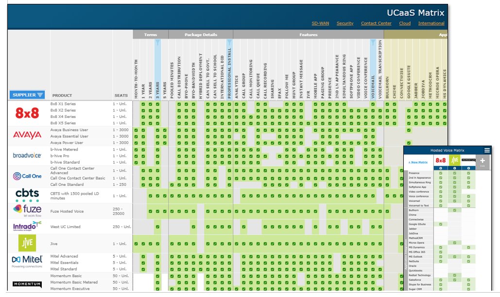Click the PRODUCT column header

[x=62, y=95]
